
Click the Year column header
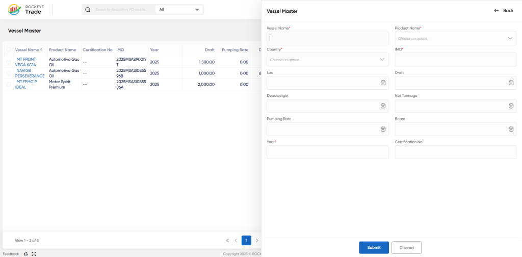pyautogui.click(x=154, y=49)
